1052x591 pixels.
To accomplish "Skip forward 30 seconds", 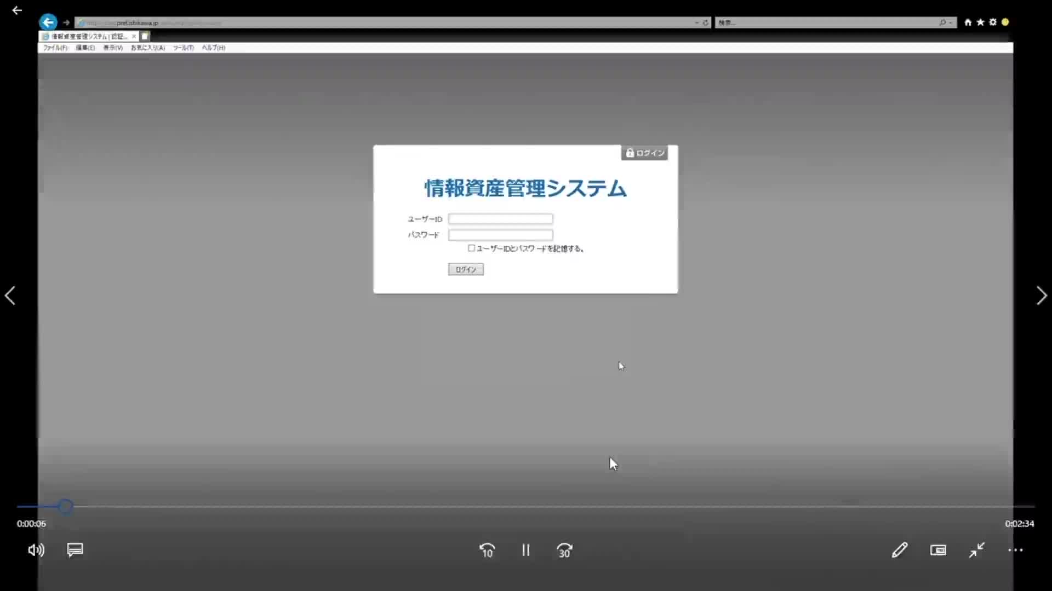I will tap(564, 551).
